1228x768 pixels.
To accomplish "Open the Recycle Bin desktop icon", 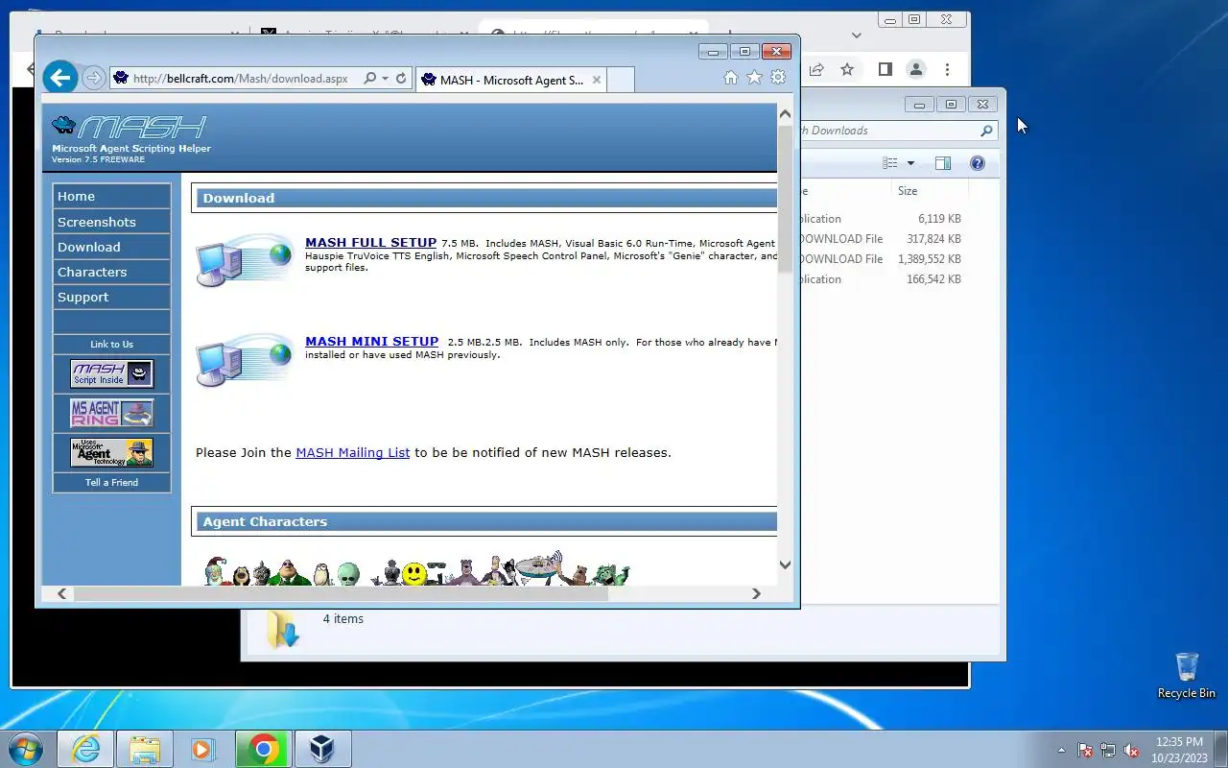I will 1187,676.
